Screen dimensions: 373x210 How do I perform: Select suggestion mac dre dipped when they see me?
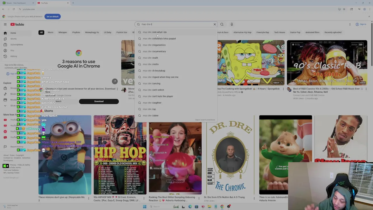(176, 77)
